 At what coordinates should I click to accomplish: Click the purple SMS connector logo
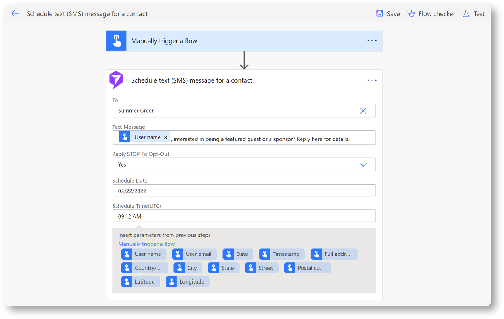pos(116,80)
